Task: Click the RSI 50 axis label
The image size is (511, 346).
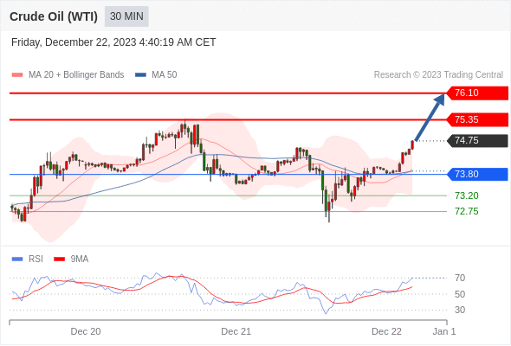Action: pos(460,294)
